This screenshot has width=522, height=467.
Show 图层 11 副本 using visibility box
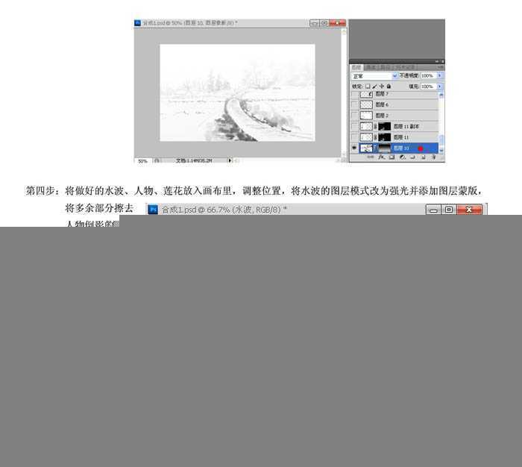(354, 127)
